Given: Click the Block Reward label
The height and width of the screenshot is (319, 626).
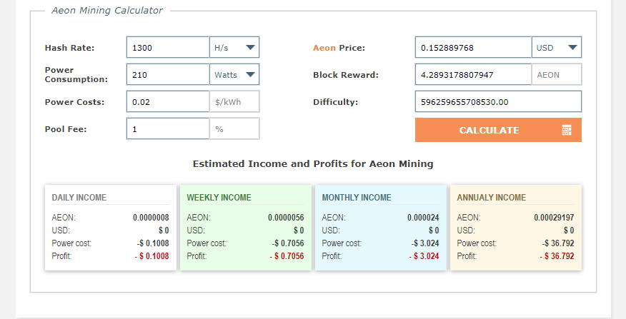Looking at the screenshot, I should pos(346,75).
